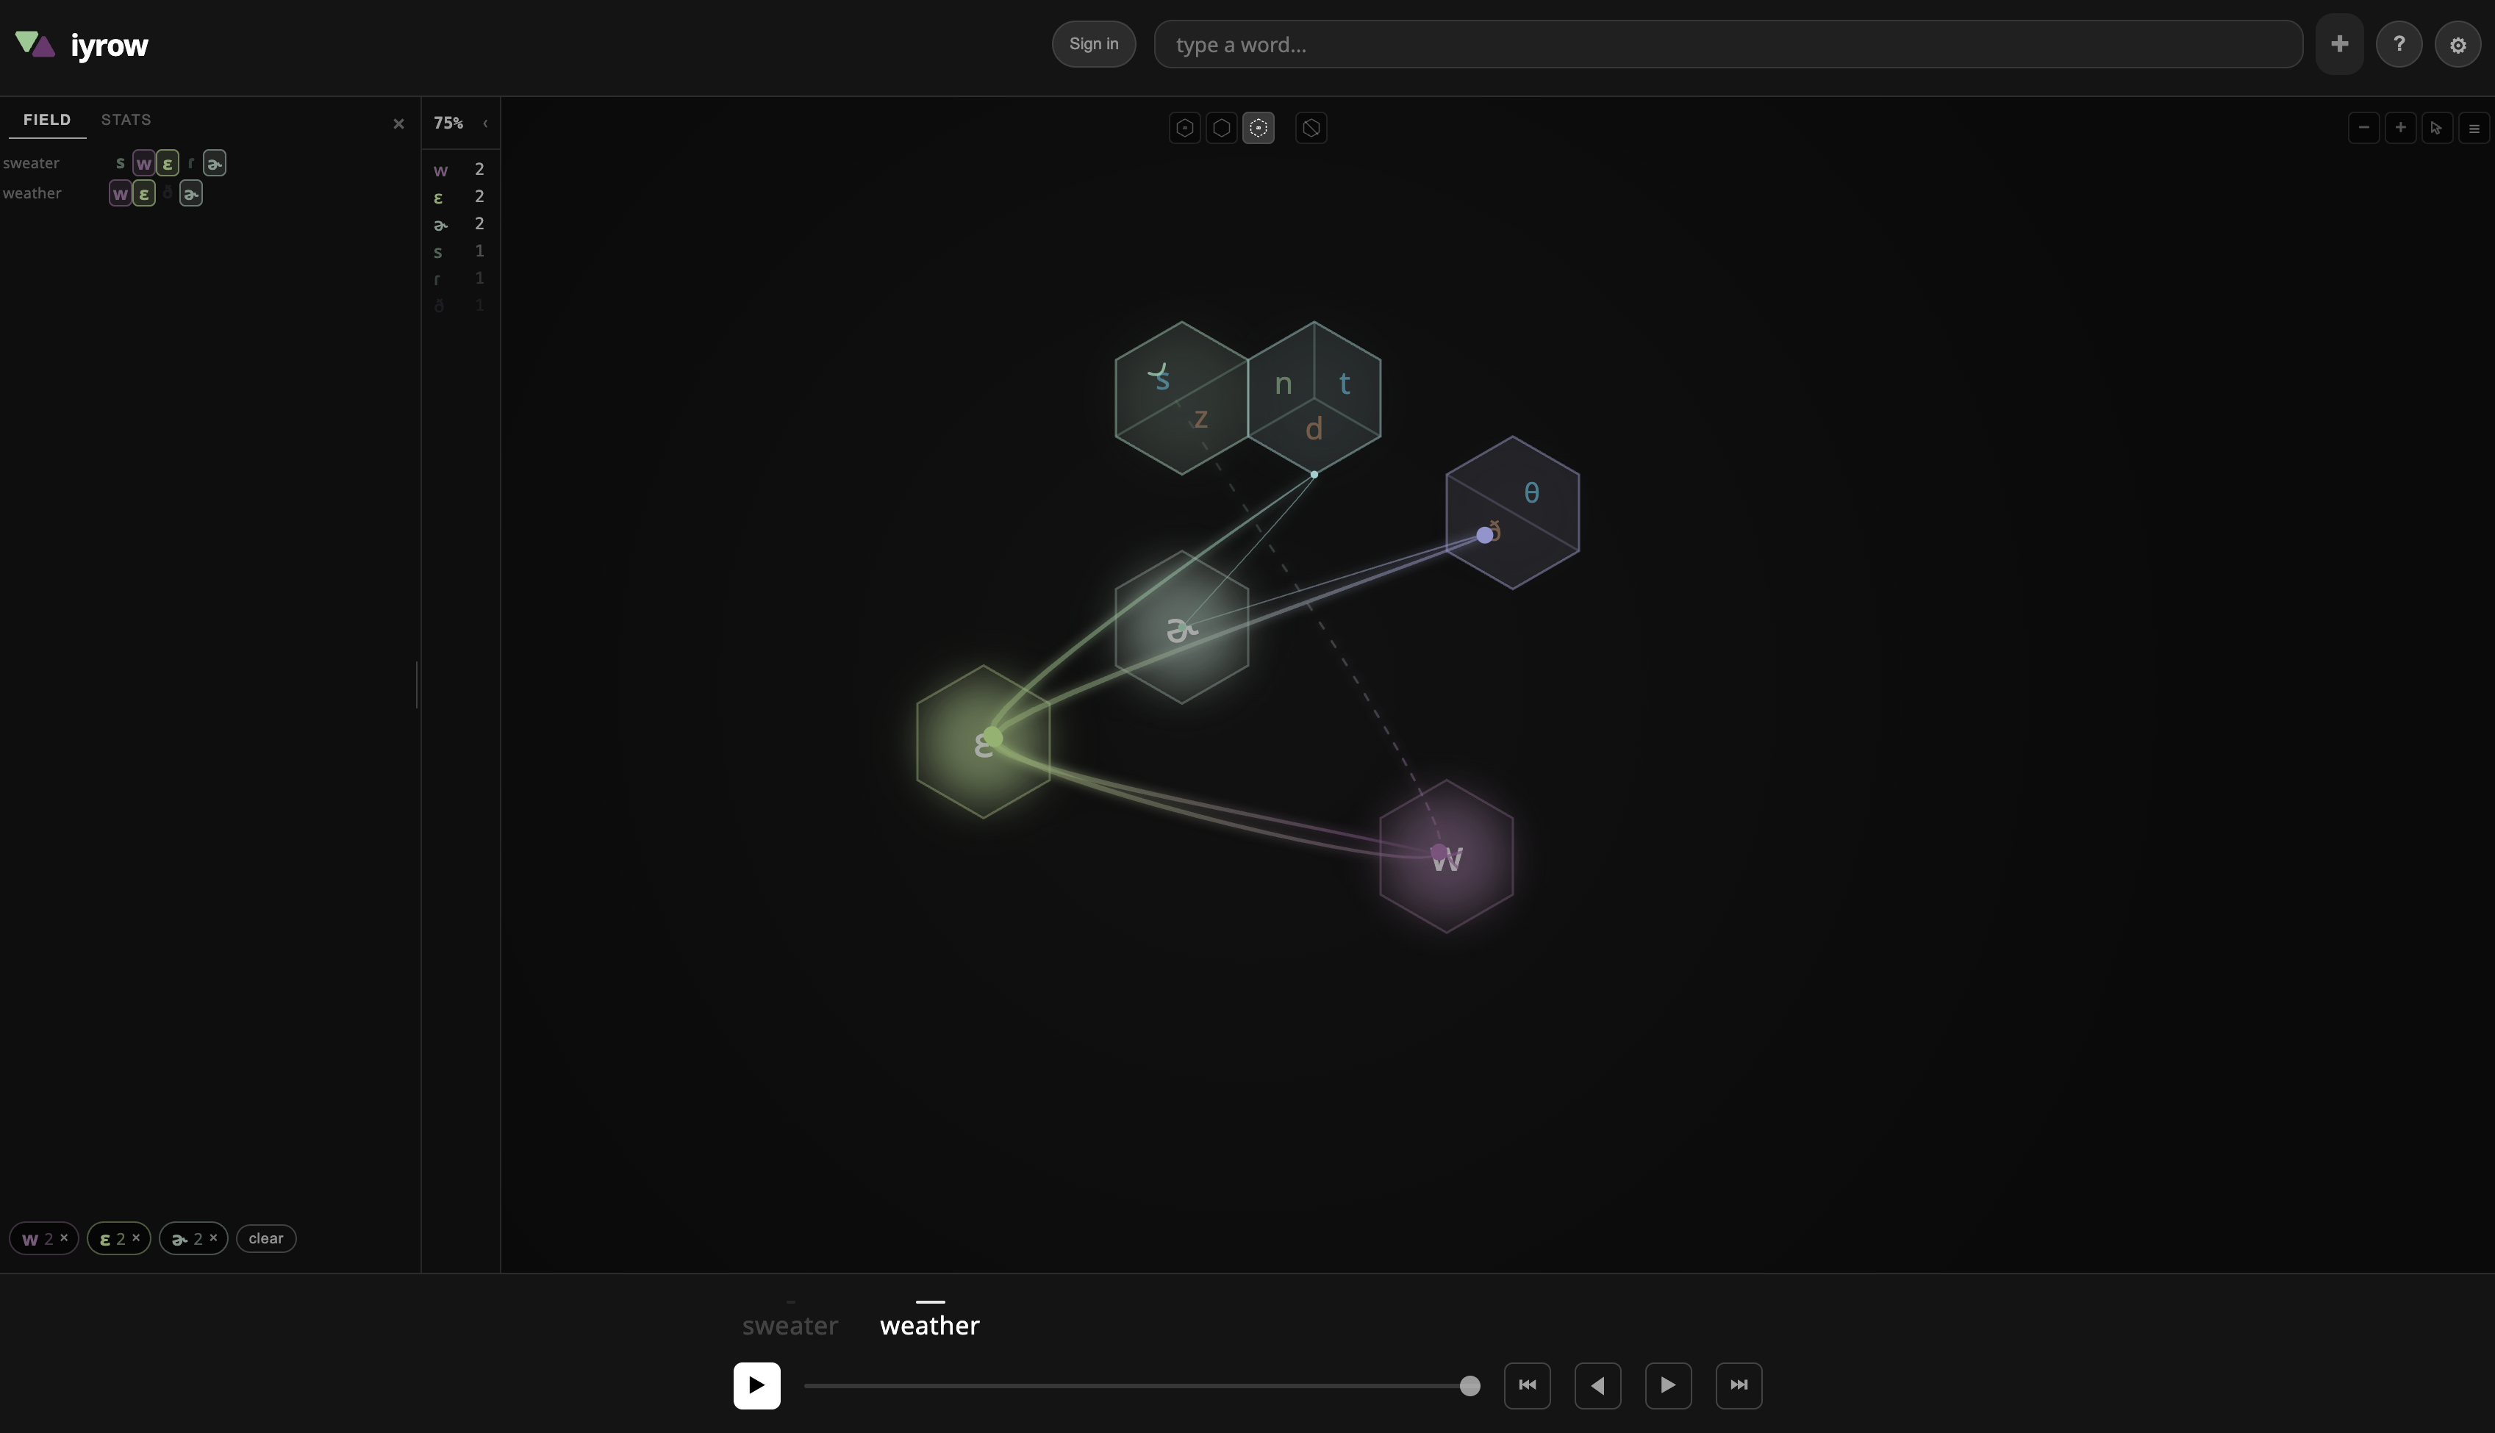The height and width of the screenshot is (1433, 2495).
Task: Click the iyrow logo icon
Action: tap(35, 44)
